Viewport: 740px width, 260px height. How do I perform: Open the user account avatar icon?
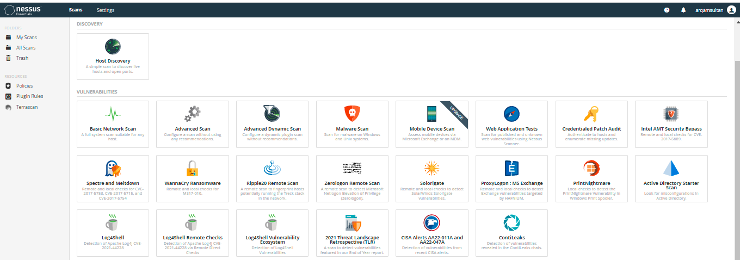(x=731, y=10)
